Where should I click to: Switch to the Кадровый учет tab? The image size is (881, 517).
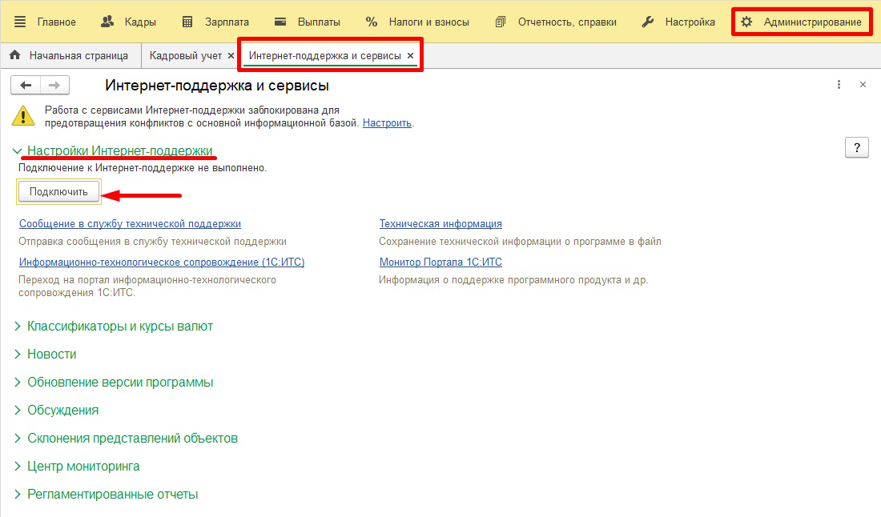pos(186,55)
